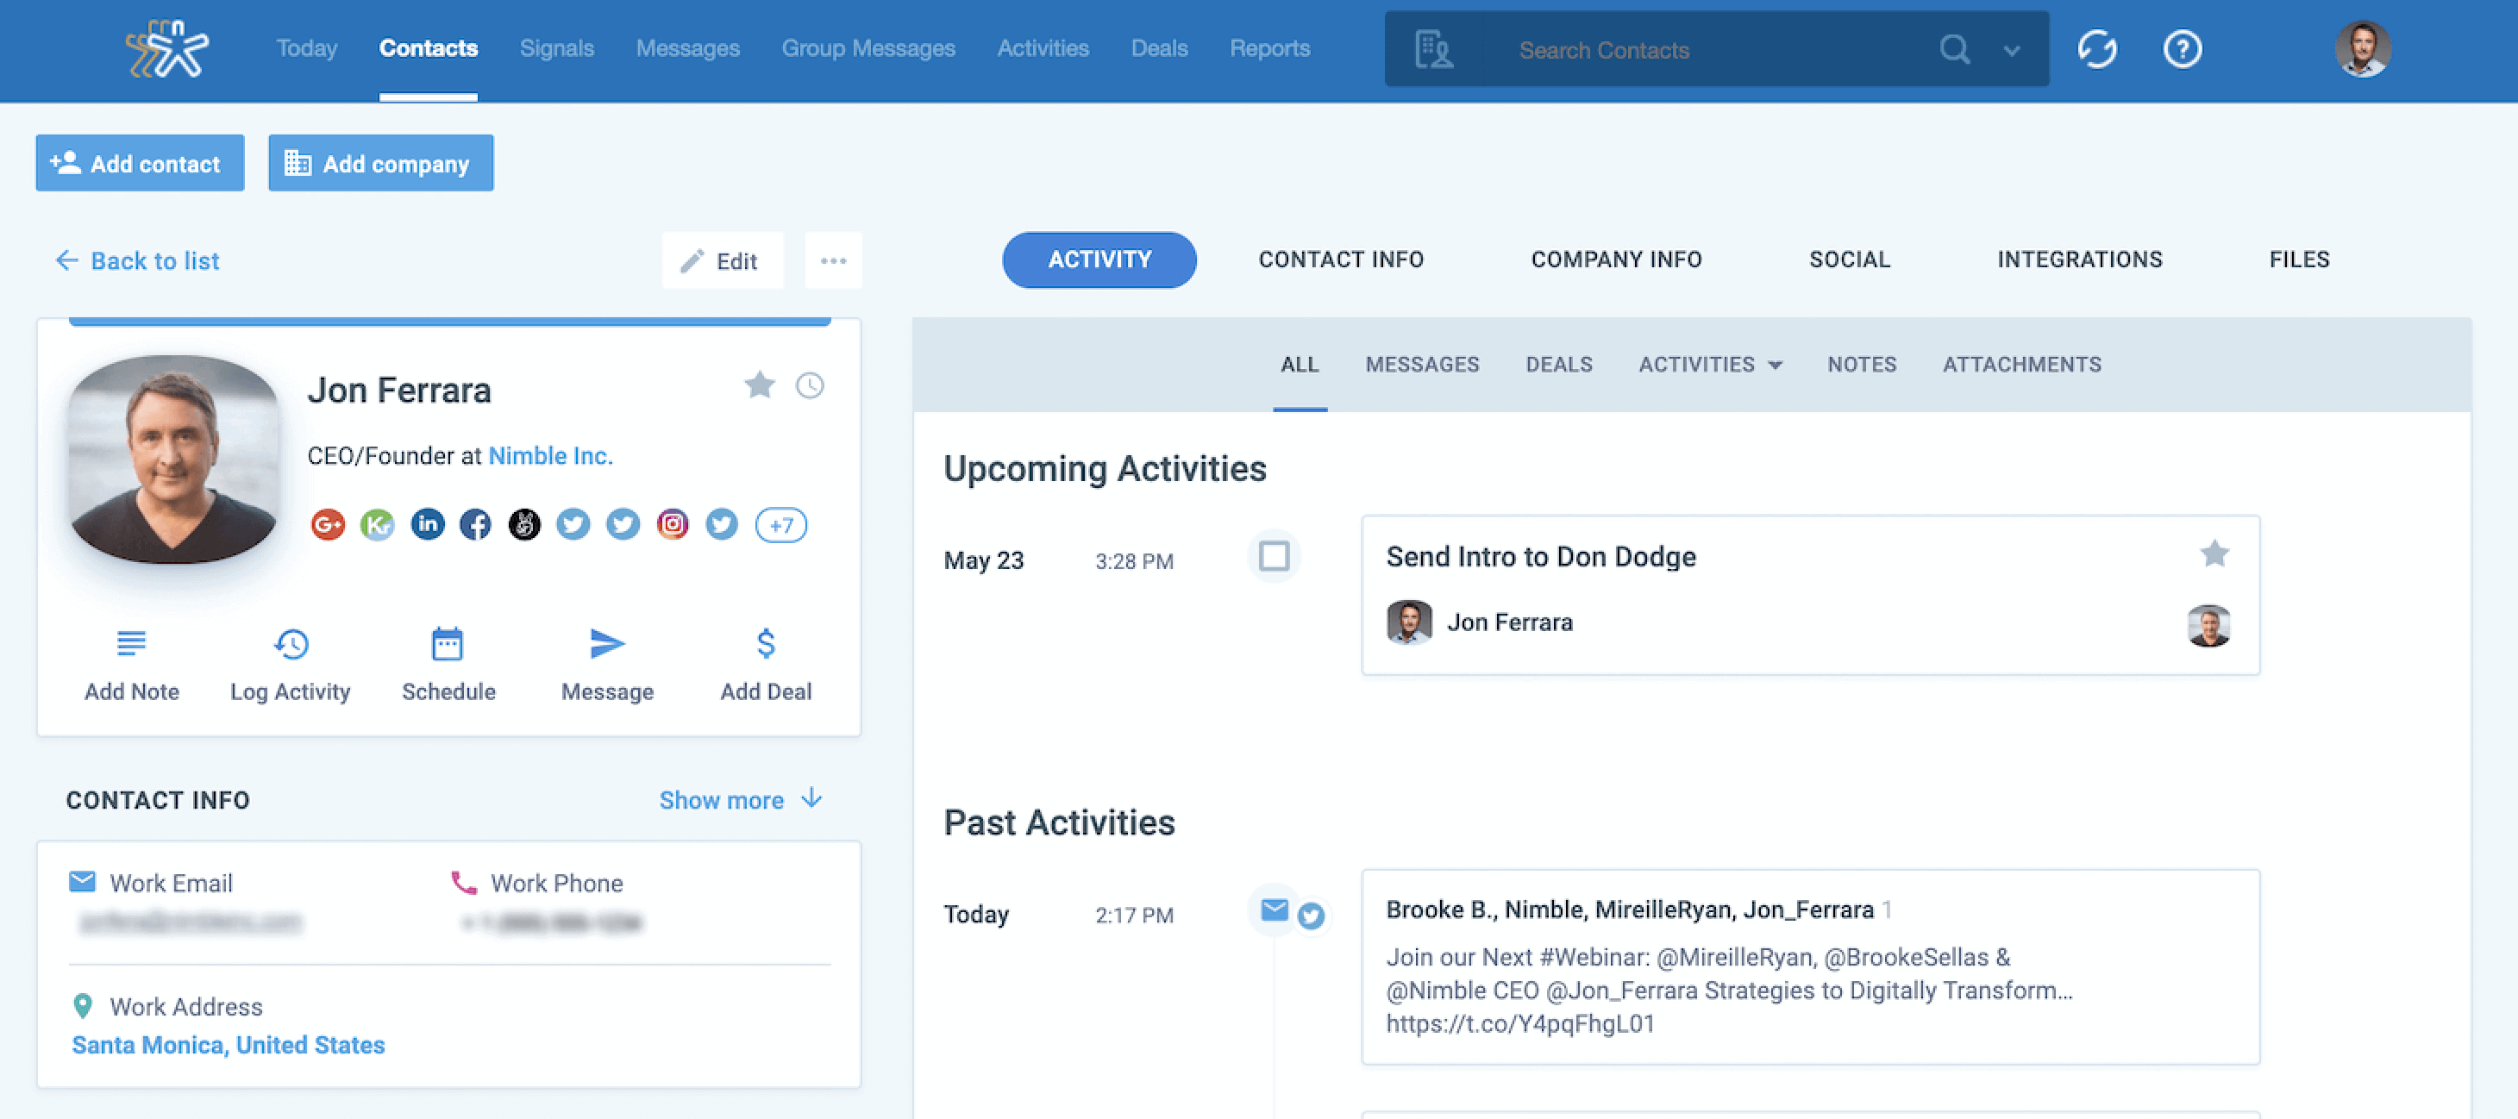The height and width of the screenshot is (1119, 2518).
Task: Open the SOCIAL tab
Action: (x=1850, y=259)
